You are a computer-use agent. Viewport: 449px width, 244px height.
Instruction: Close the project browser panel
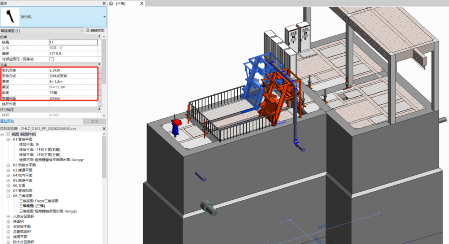coord(104,128)
